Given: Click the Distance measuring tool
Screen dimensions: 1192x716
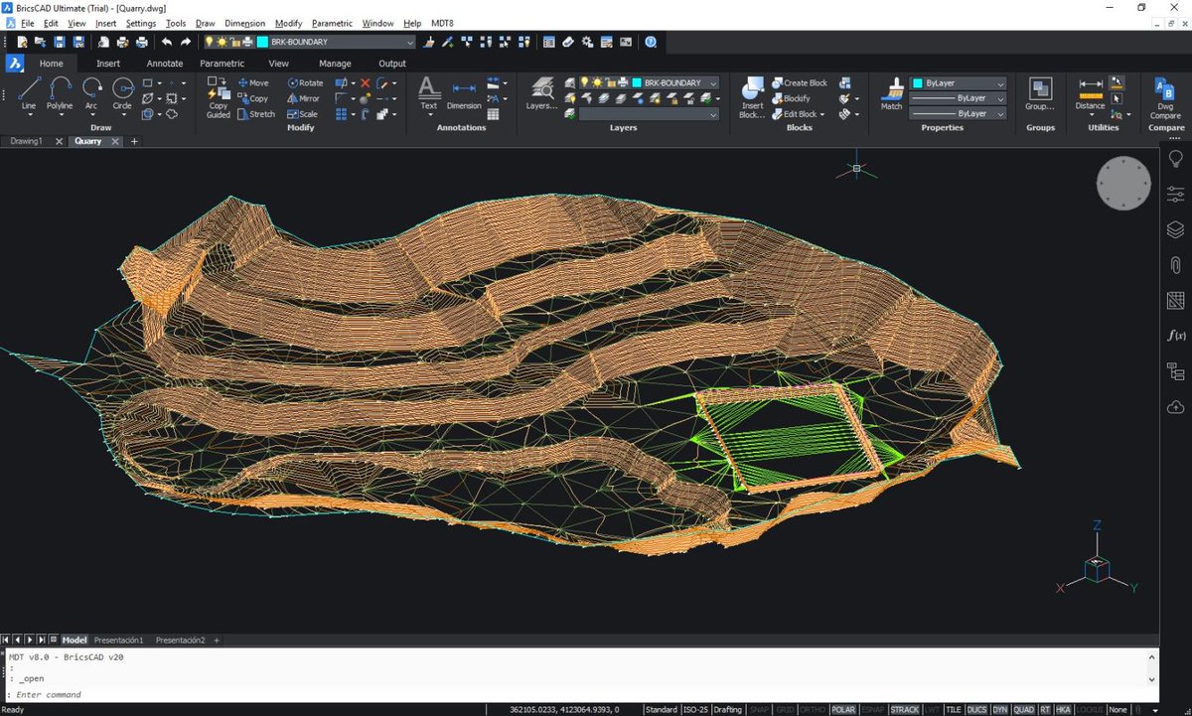Looking at the screenshot, I should click(x=1090, y=92).
